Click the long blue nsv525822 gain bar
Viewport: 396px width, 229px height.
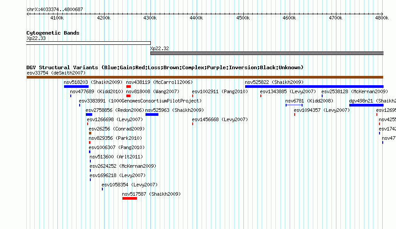click(314, 87)
